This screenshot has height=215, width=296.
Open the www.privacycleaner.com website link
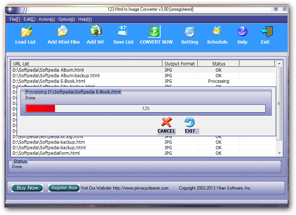pos(141,188)
